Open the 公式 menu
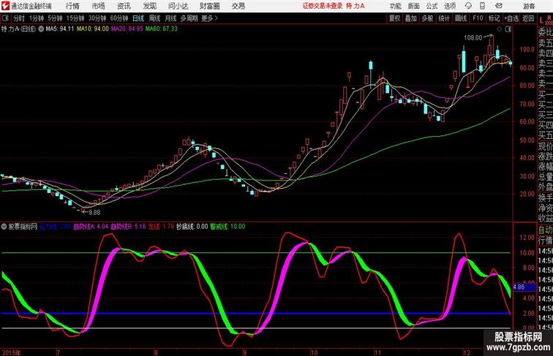 point(432,6)
